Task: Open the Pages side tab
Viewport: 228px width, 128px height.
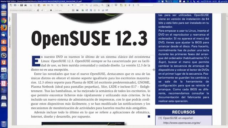Action: (10, 19)
